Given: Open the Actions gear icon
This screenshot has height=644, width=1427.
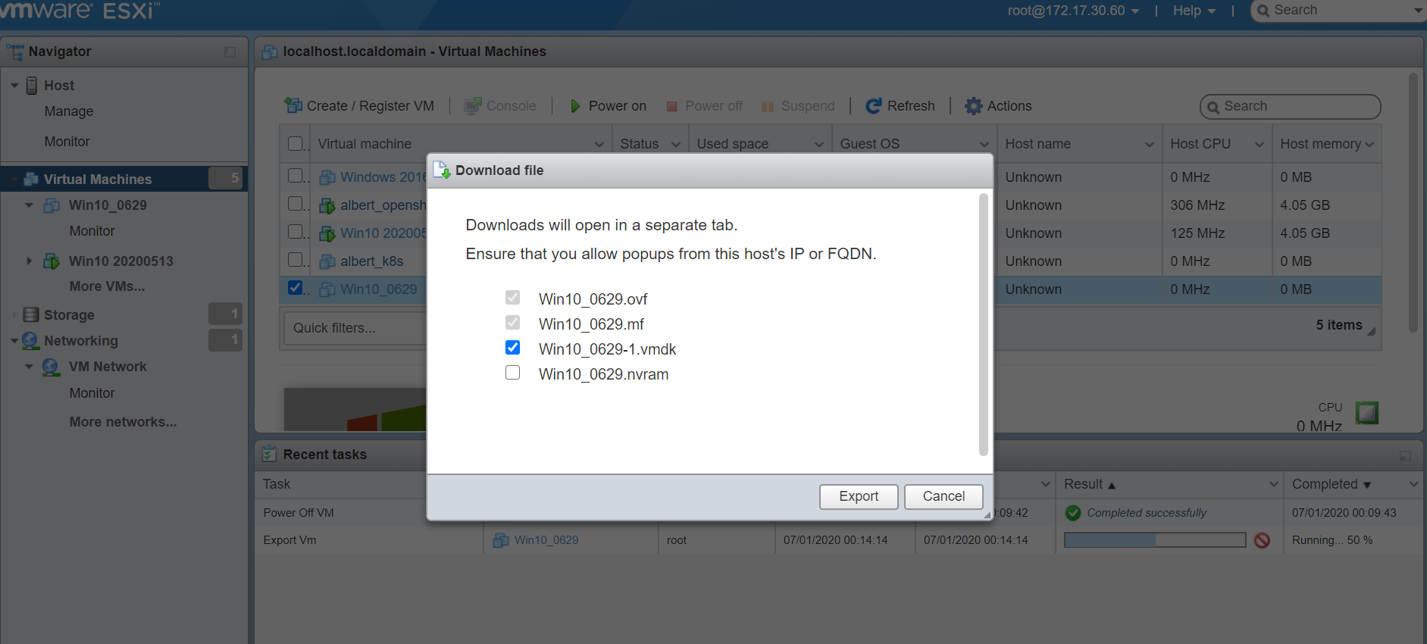Looking at the screenshot, I should coord(974,105).
